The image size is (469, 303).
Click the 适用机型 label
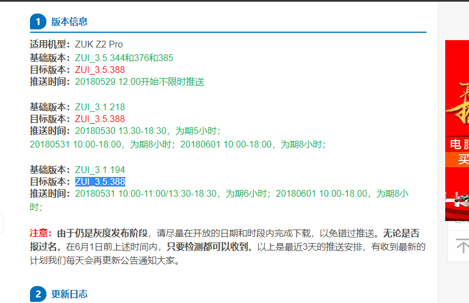pos(50,44)
